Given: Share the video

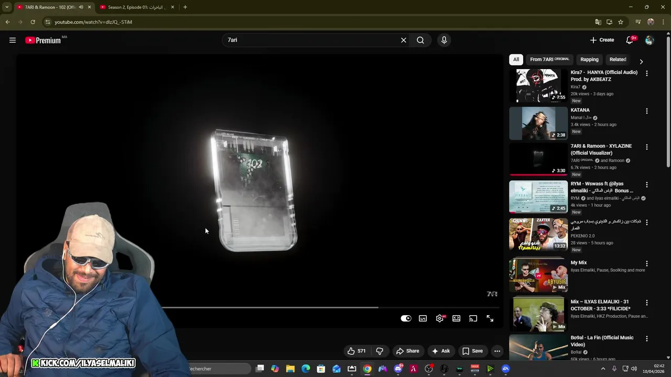Looking at the screenshot, I should click(x=408, y=351).
